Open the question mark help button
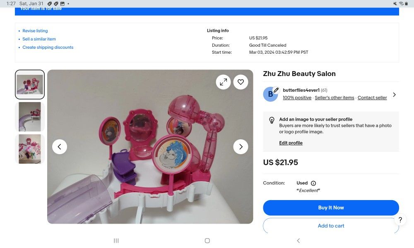Viewport: 414px width, 248px height. click(400, 220)
